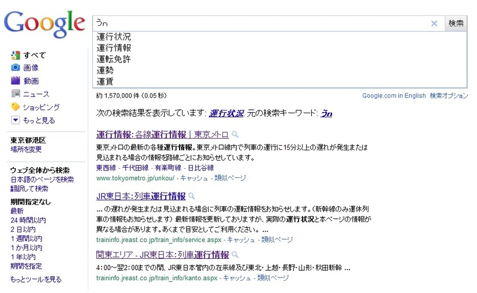
Task: Click the Google logo
Action: (x=44, y=24)
